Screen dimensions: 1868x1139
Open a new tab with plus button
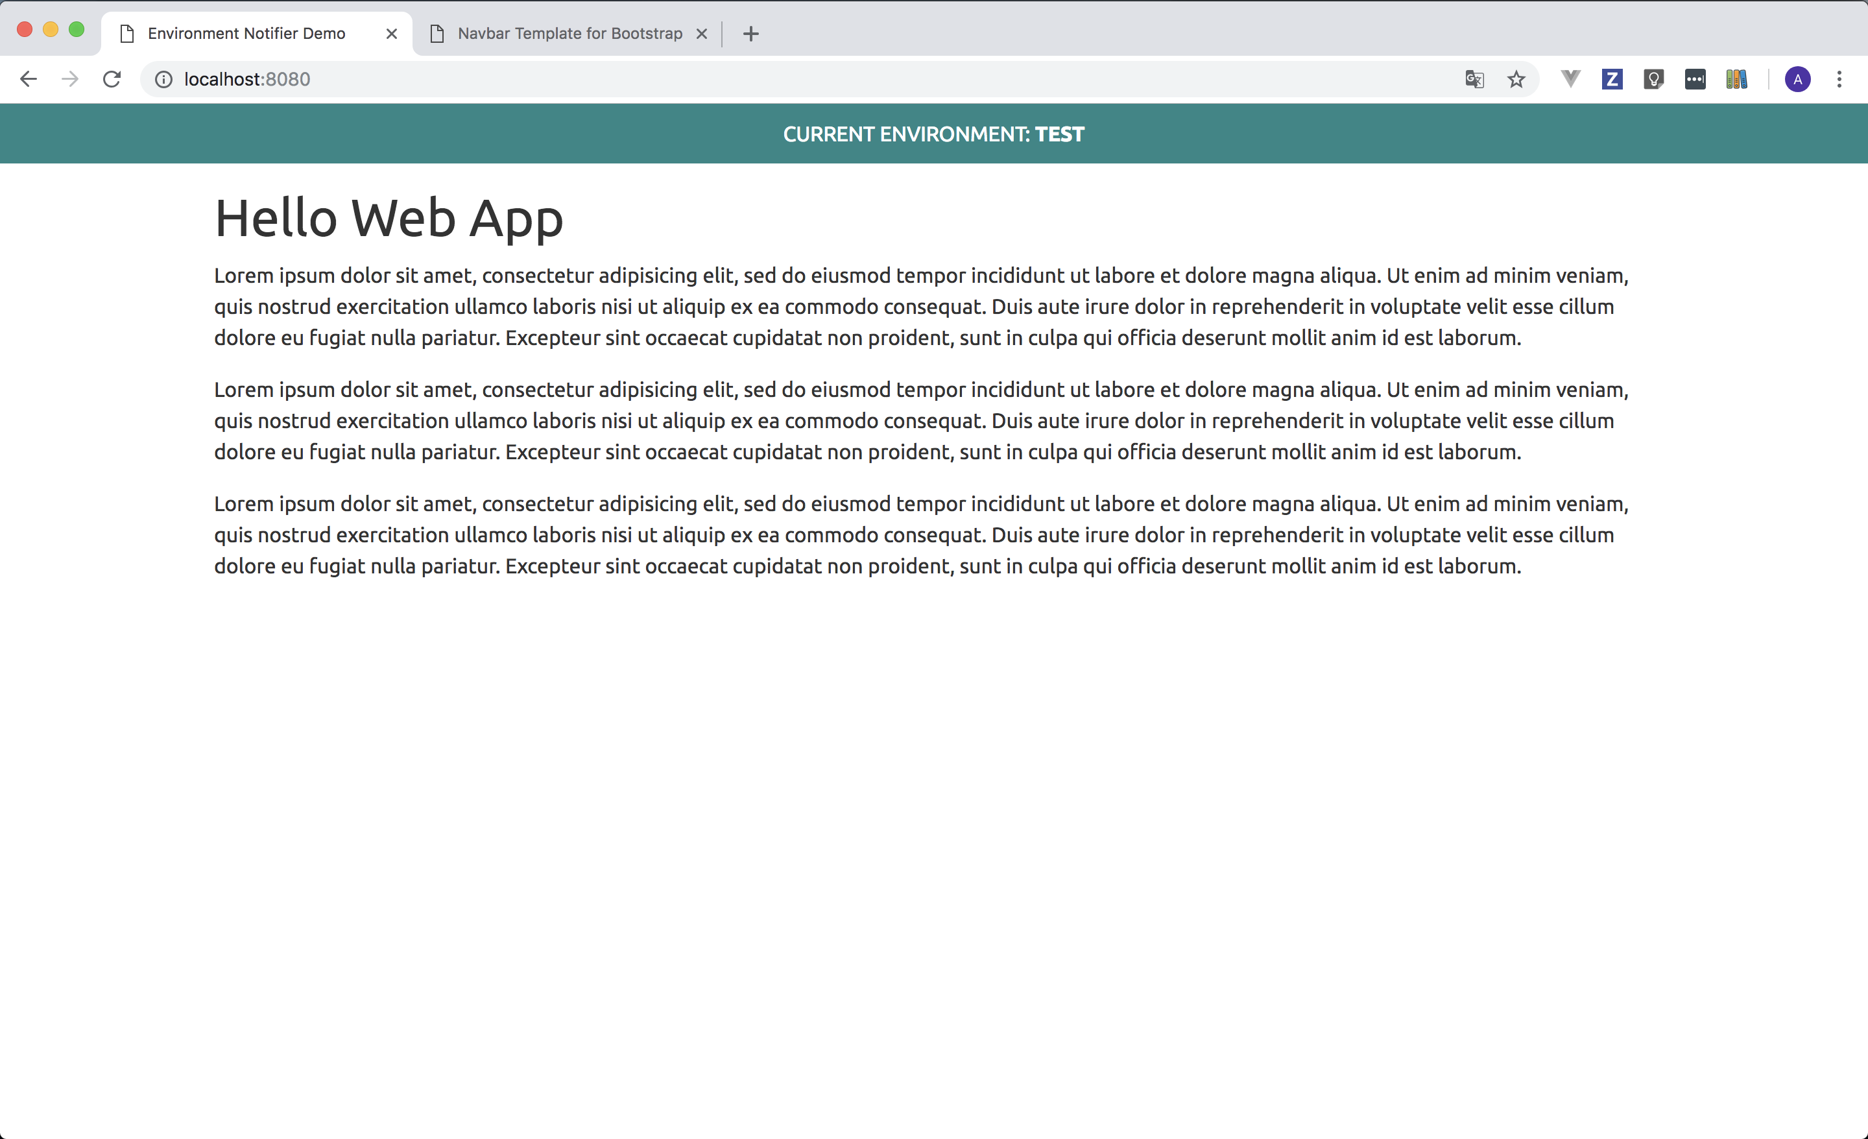click(x=750, y=33)
